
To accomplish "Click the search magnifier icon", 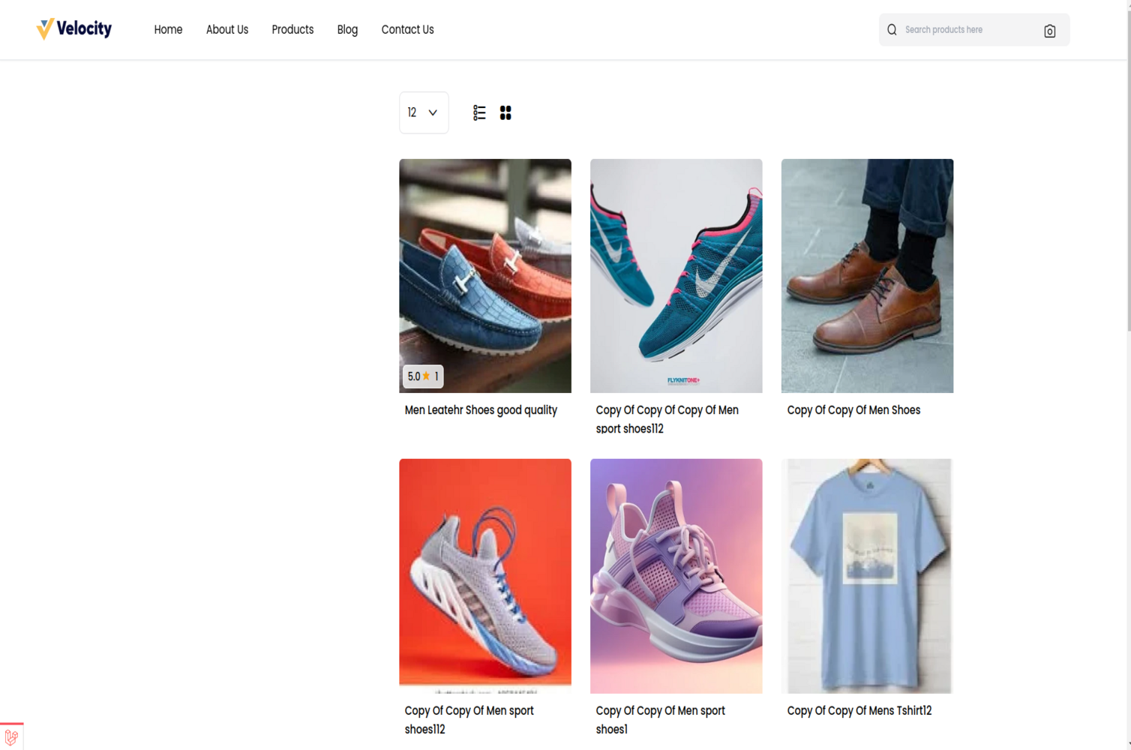I will click(x=892, y=30).
